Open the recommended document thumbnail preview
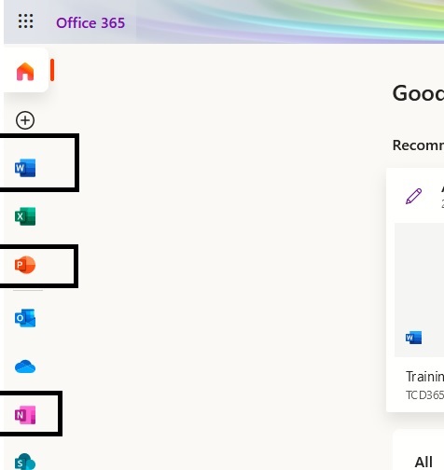This screenshot has height=470, width=444. click(x=419, y=289)
